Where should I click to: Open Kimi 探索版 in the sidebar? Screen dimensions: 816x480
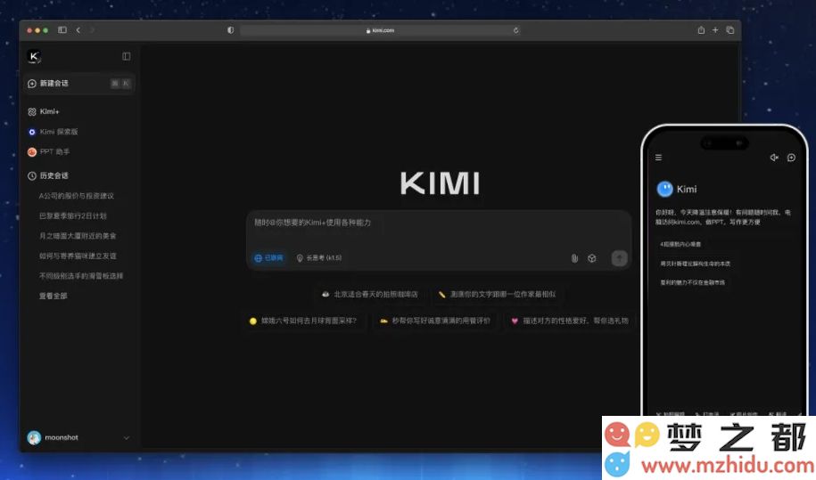53,132
